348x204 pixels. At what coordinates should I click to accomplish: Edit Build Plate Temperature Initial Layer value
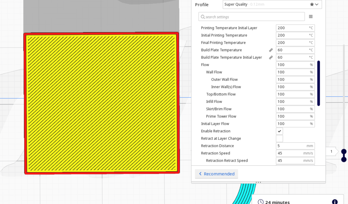click(295, 57)
